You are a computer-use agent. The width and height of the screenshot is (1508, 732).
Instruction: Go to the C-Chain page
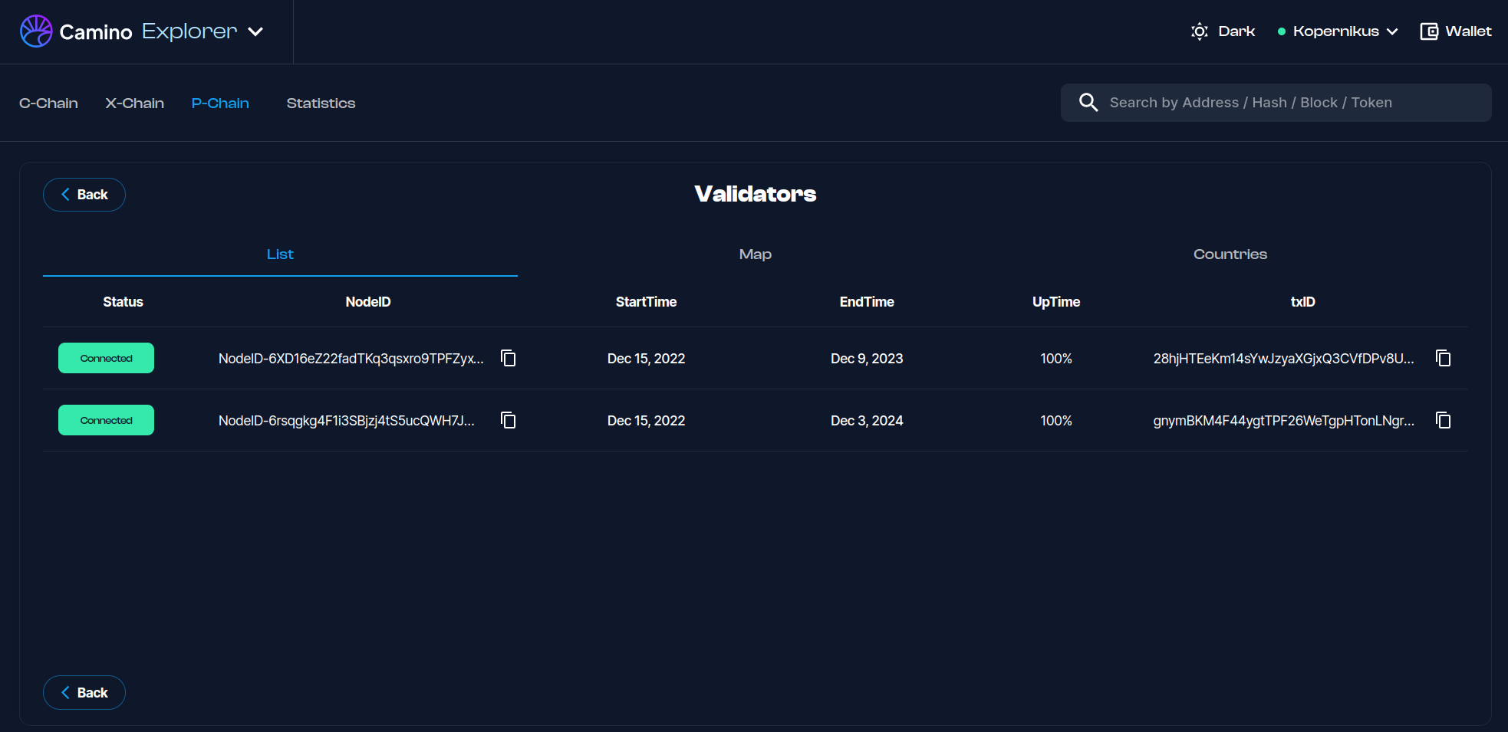(x=48, y=103)
